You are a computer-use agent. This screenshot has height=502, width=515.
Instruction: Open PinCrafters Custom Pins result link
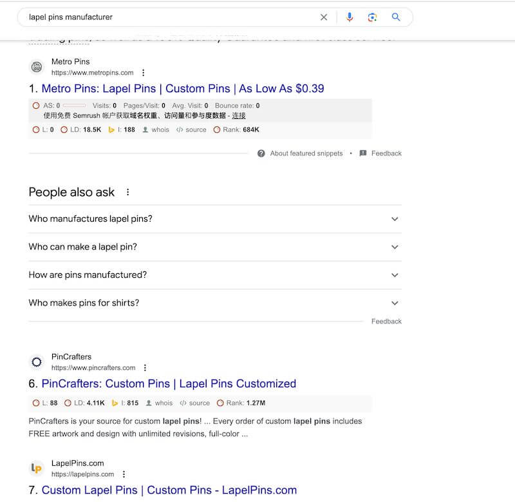click(169, 384)
